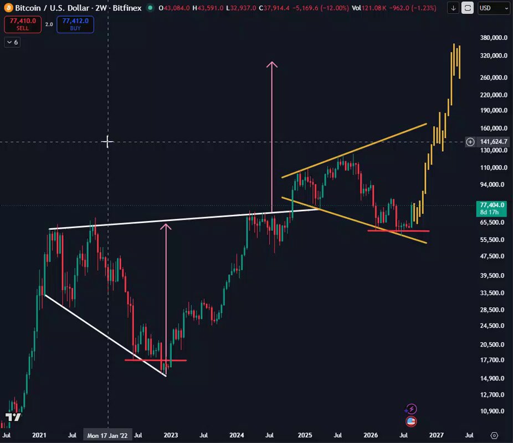Click the crosshair price label 141,624.7
The image size is (513, 443).
(x=494, y=142)
